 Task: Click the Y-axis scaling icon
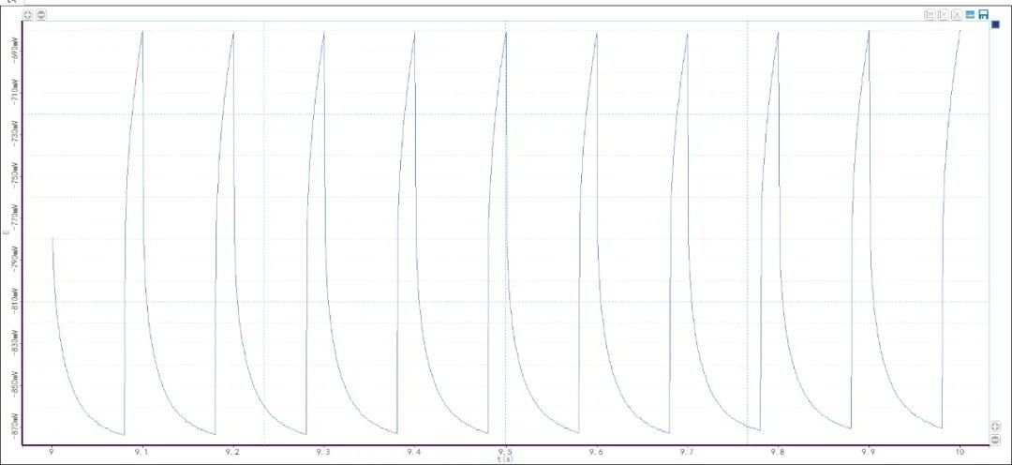[x=943, y=14]
